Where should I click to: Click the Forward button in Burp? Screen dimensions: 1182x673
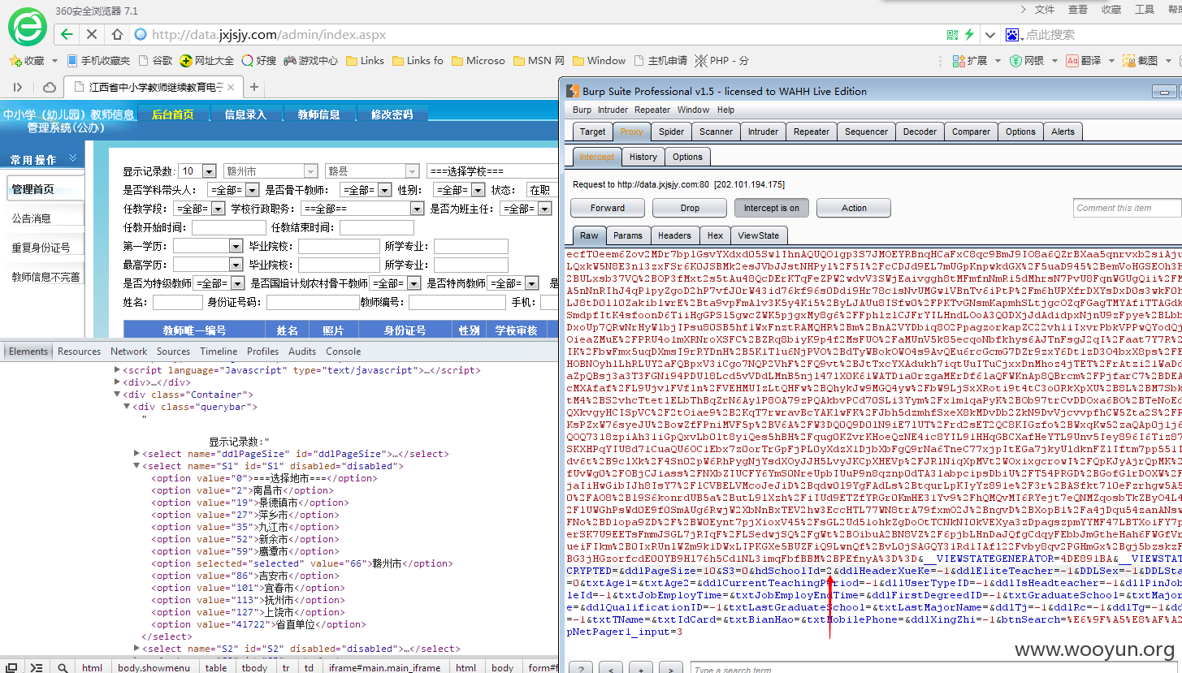tap(608, 208)
